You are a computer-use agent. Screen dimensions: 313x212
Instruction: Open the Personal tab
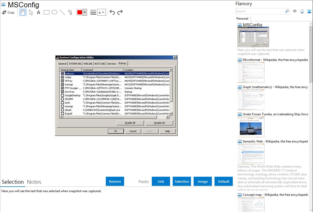[x=242, y=19]
